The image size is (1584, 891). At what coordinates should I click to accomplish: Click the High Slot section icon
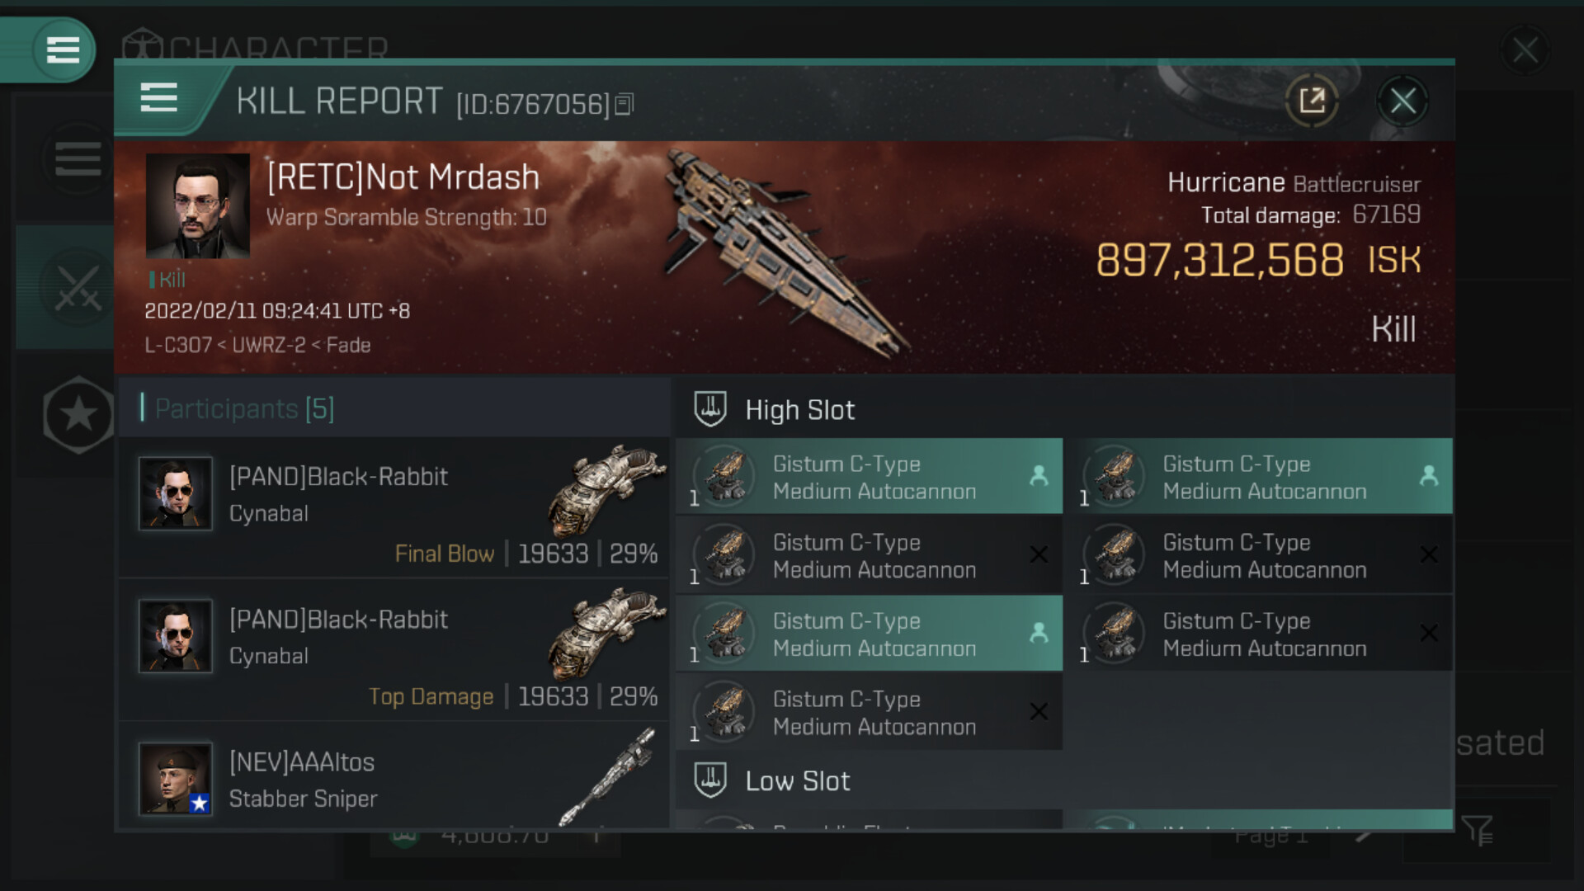click(709, 409)
